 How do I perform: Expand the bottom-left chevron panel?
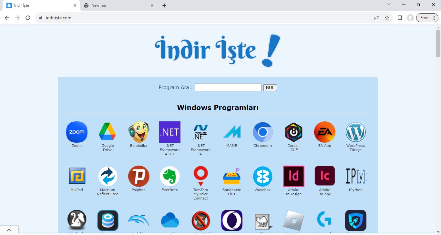click(x=9, y=230)
